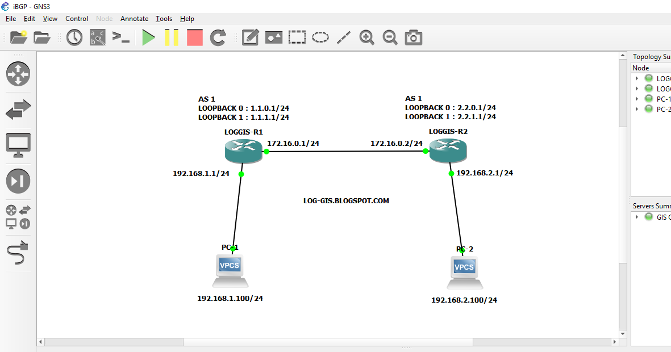671x352 pixels.
Task: Click PC-1's green interface dot
Action: 233,248
